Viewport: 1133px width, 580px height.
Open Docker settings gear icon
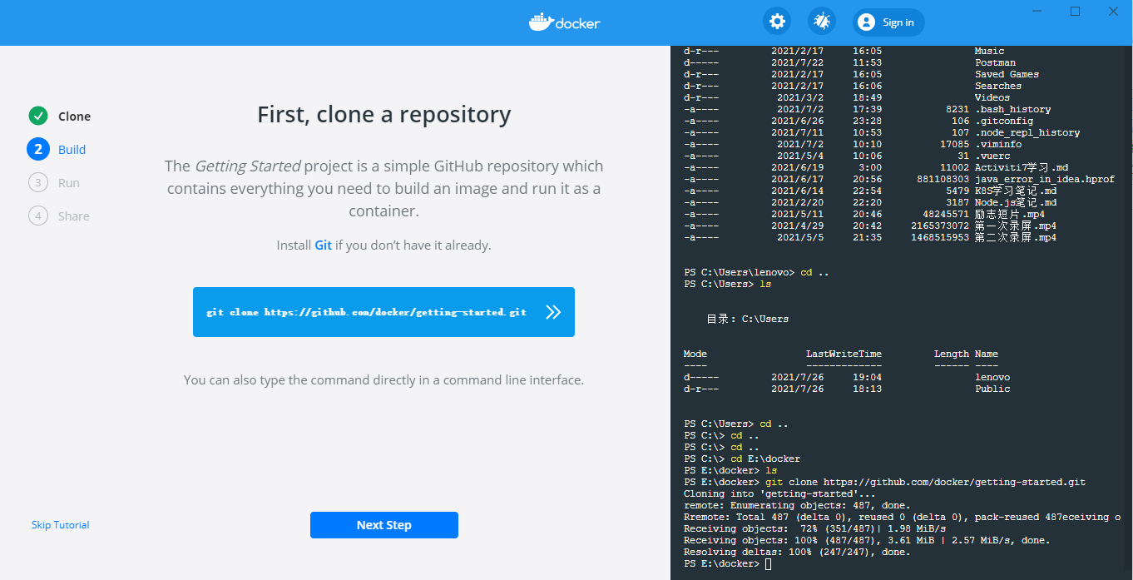pyautogui.click(x=778, y=22)
